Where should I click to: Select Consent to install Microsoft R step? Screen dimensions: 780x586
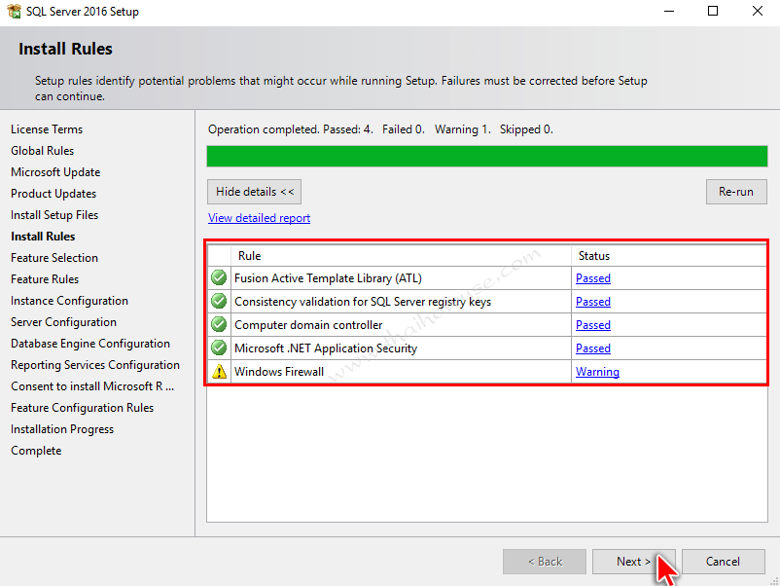pyautogui.click(x=92, y=386)
